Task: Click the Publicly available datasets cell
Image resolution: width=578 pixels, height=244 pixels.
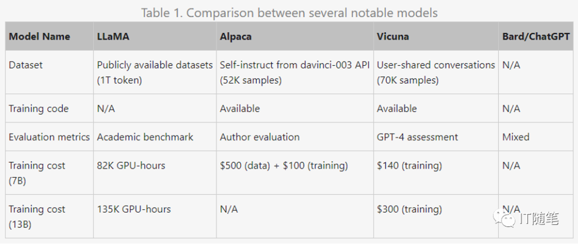Action: pyautogui.click(x=155, y=72)
